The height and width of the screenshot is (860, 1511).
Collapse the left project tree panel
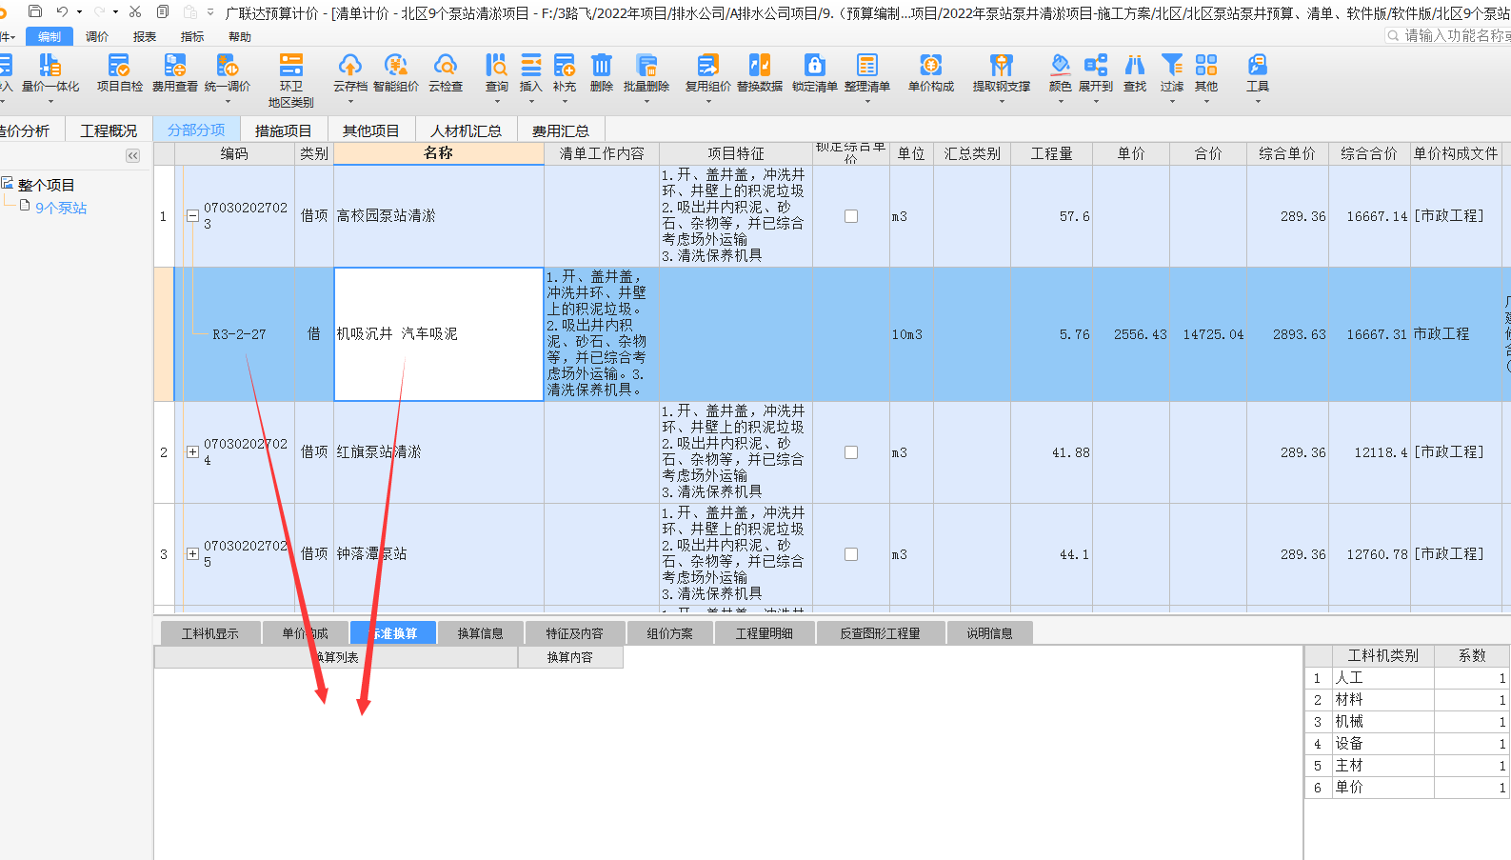(x=132, y=155)
